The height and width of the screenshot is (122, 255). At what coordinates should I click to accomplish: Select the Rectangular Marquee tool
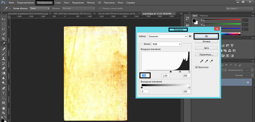[3, 24]
